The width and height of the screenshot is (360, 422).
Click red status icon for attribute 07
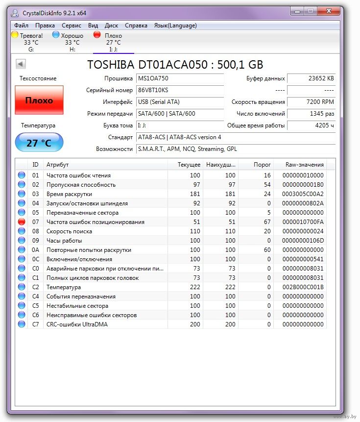pos(22,222)
